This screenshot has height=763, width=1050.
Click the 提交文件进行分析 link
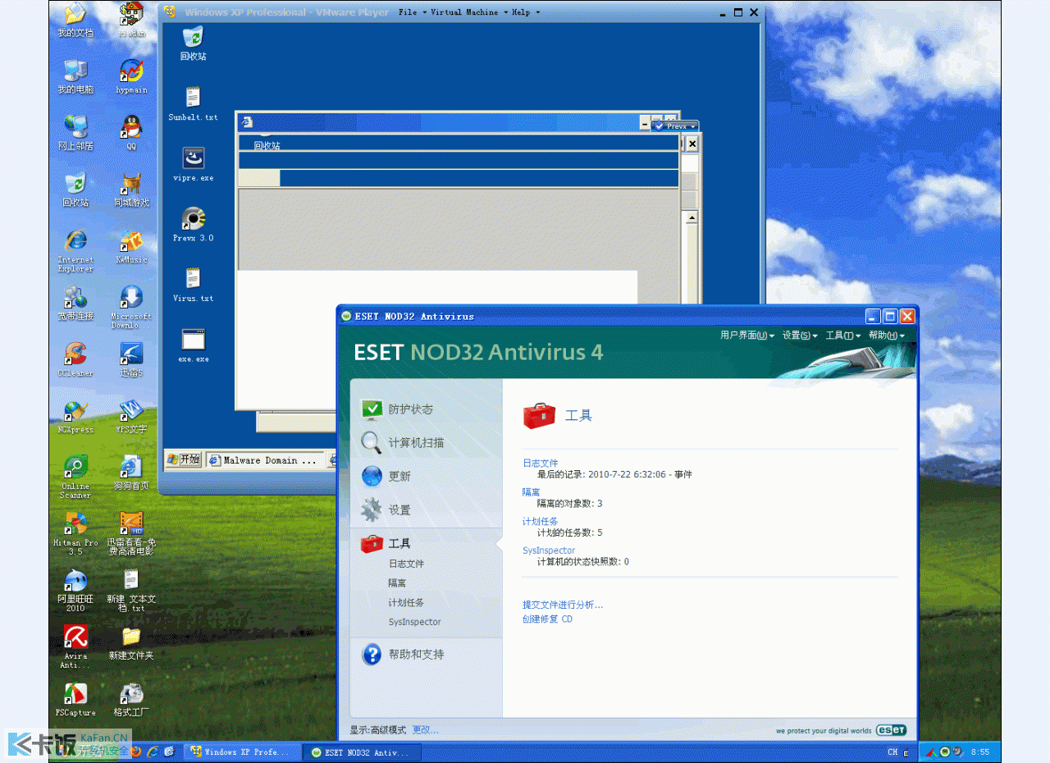(x=563, y=605)
